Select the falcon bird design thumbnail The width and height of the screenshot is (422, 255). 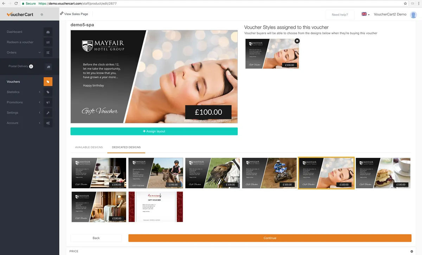[213, 173]
